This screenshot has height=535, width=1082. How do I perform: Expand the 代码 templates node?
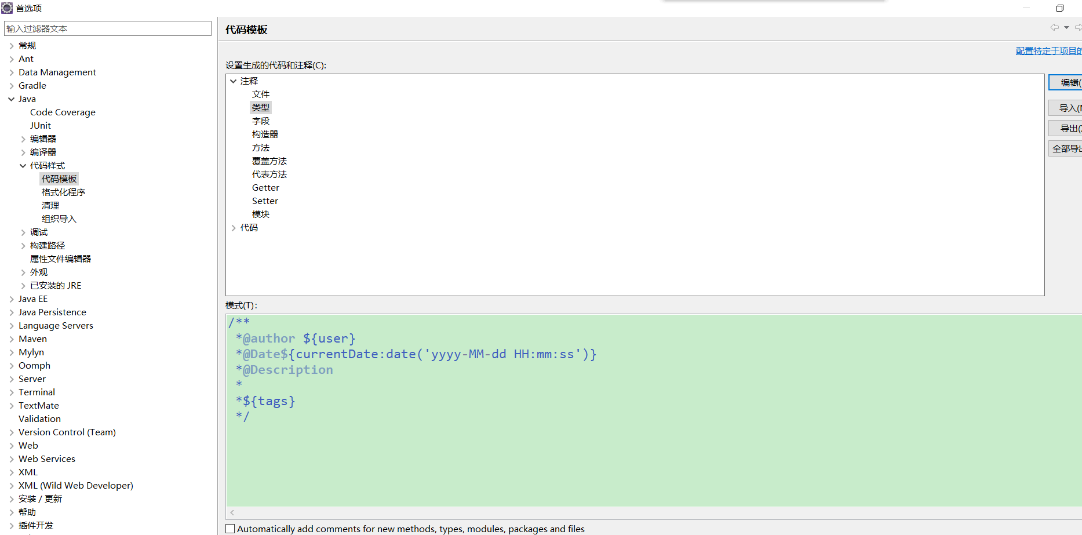tap(234, 228)
